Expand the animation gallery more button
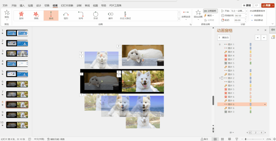Image resolution: width=276 pixels, height=141 pixels. tap(179, 19)
